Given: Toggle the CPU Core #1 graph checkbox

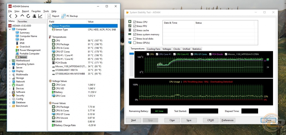Looking at the screenshot, I should [x=157, y=54].
